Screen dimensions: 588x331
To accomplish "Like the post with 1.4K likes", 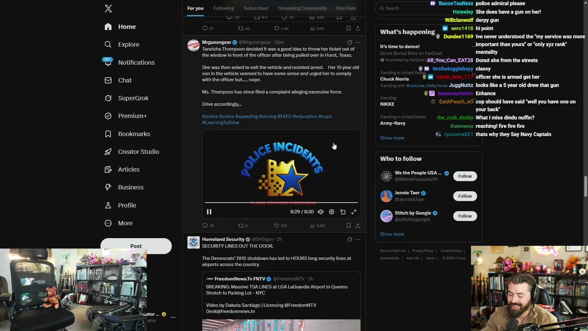I will coord(281,29).
